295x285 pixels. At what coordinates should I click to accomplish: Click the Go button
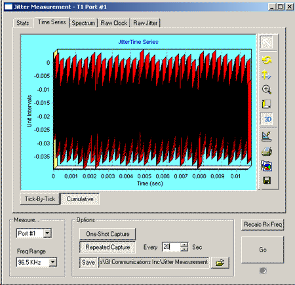(262, 250)
